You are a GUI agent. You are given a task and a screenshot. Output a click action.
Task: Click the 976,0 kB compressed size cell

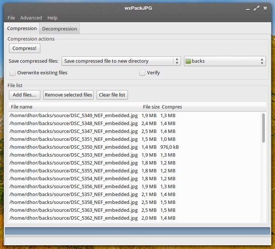pyautogui.click(x=169, y=147)
